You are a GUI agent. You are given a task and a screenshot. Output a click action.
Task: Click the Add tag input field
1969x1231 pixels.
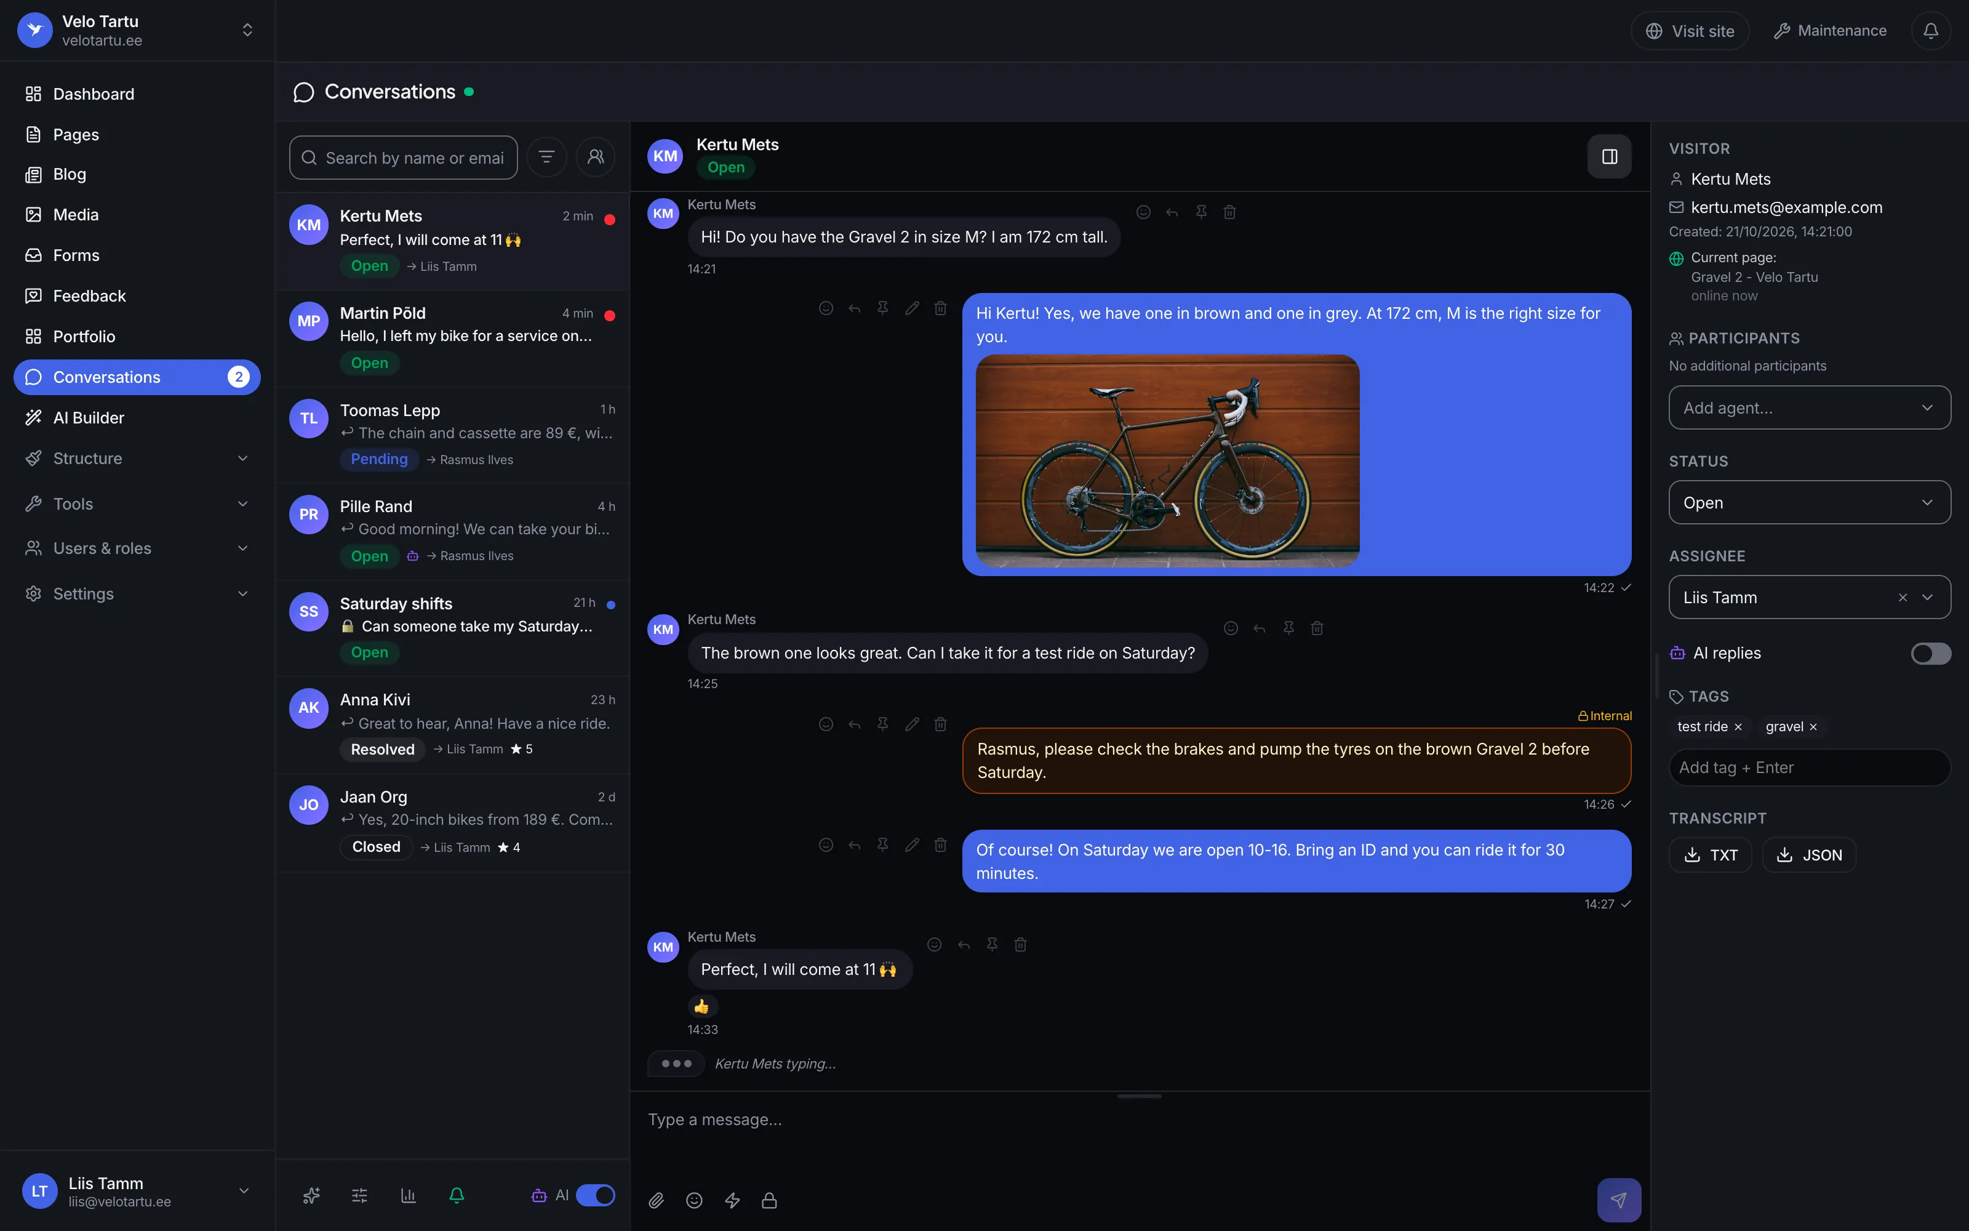coord(1810,768)
